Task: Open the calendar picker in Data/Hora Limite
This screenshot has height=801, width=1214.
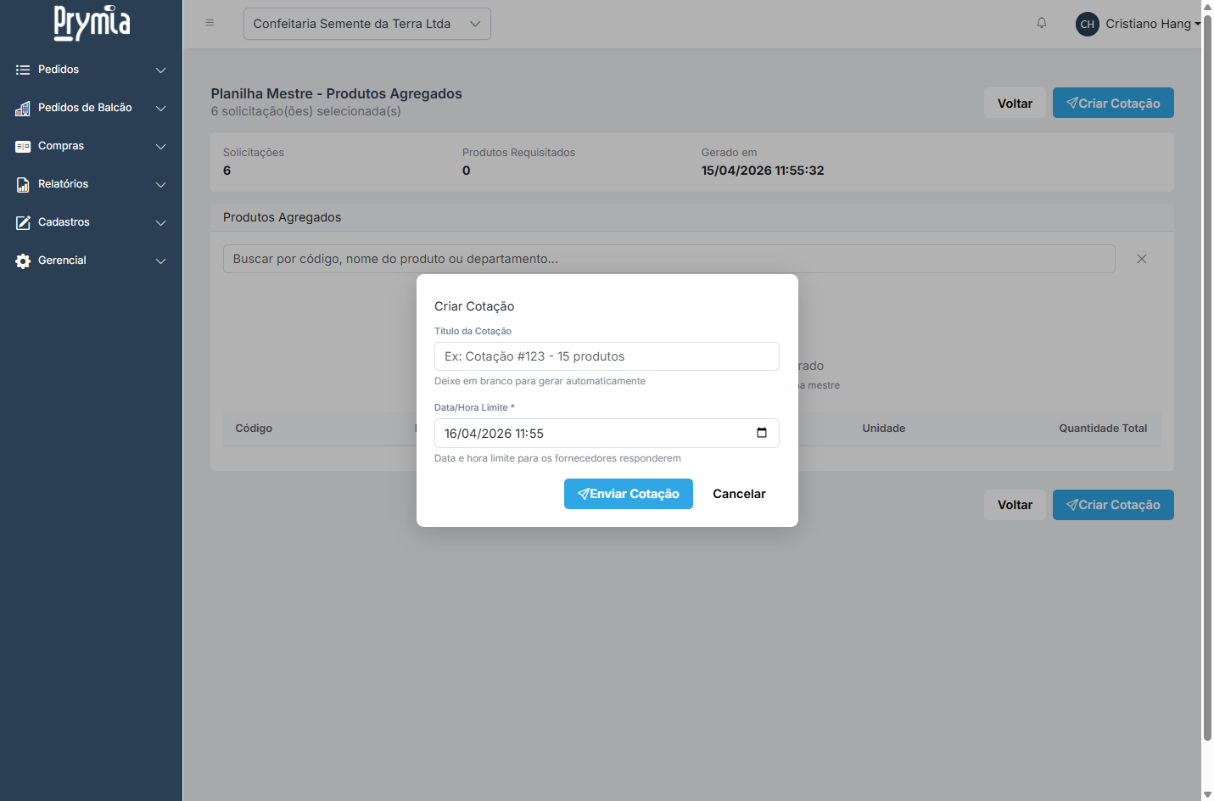Action: (761, 433)
